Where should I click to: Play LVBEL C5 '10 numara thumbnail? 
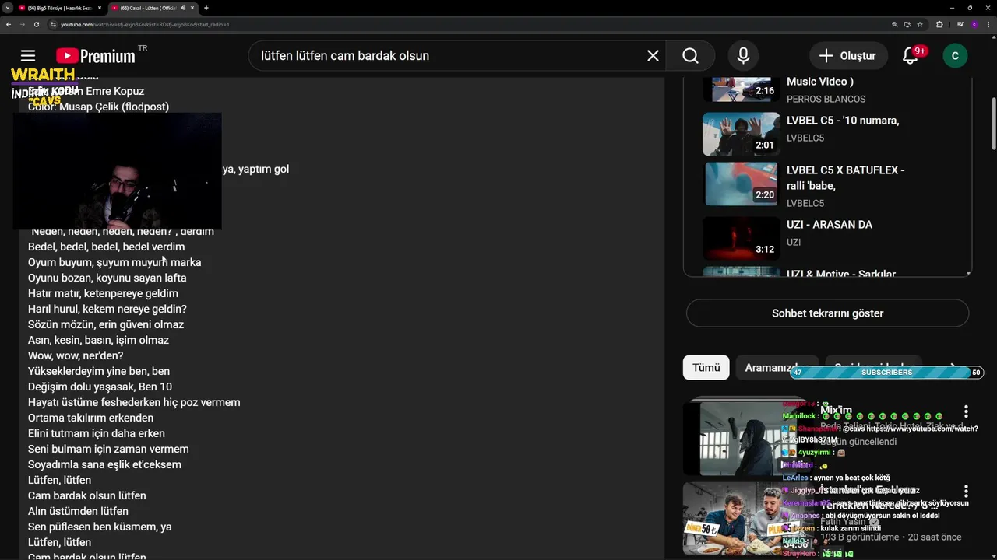(x=742, y=134)
